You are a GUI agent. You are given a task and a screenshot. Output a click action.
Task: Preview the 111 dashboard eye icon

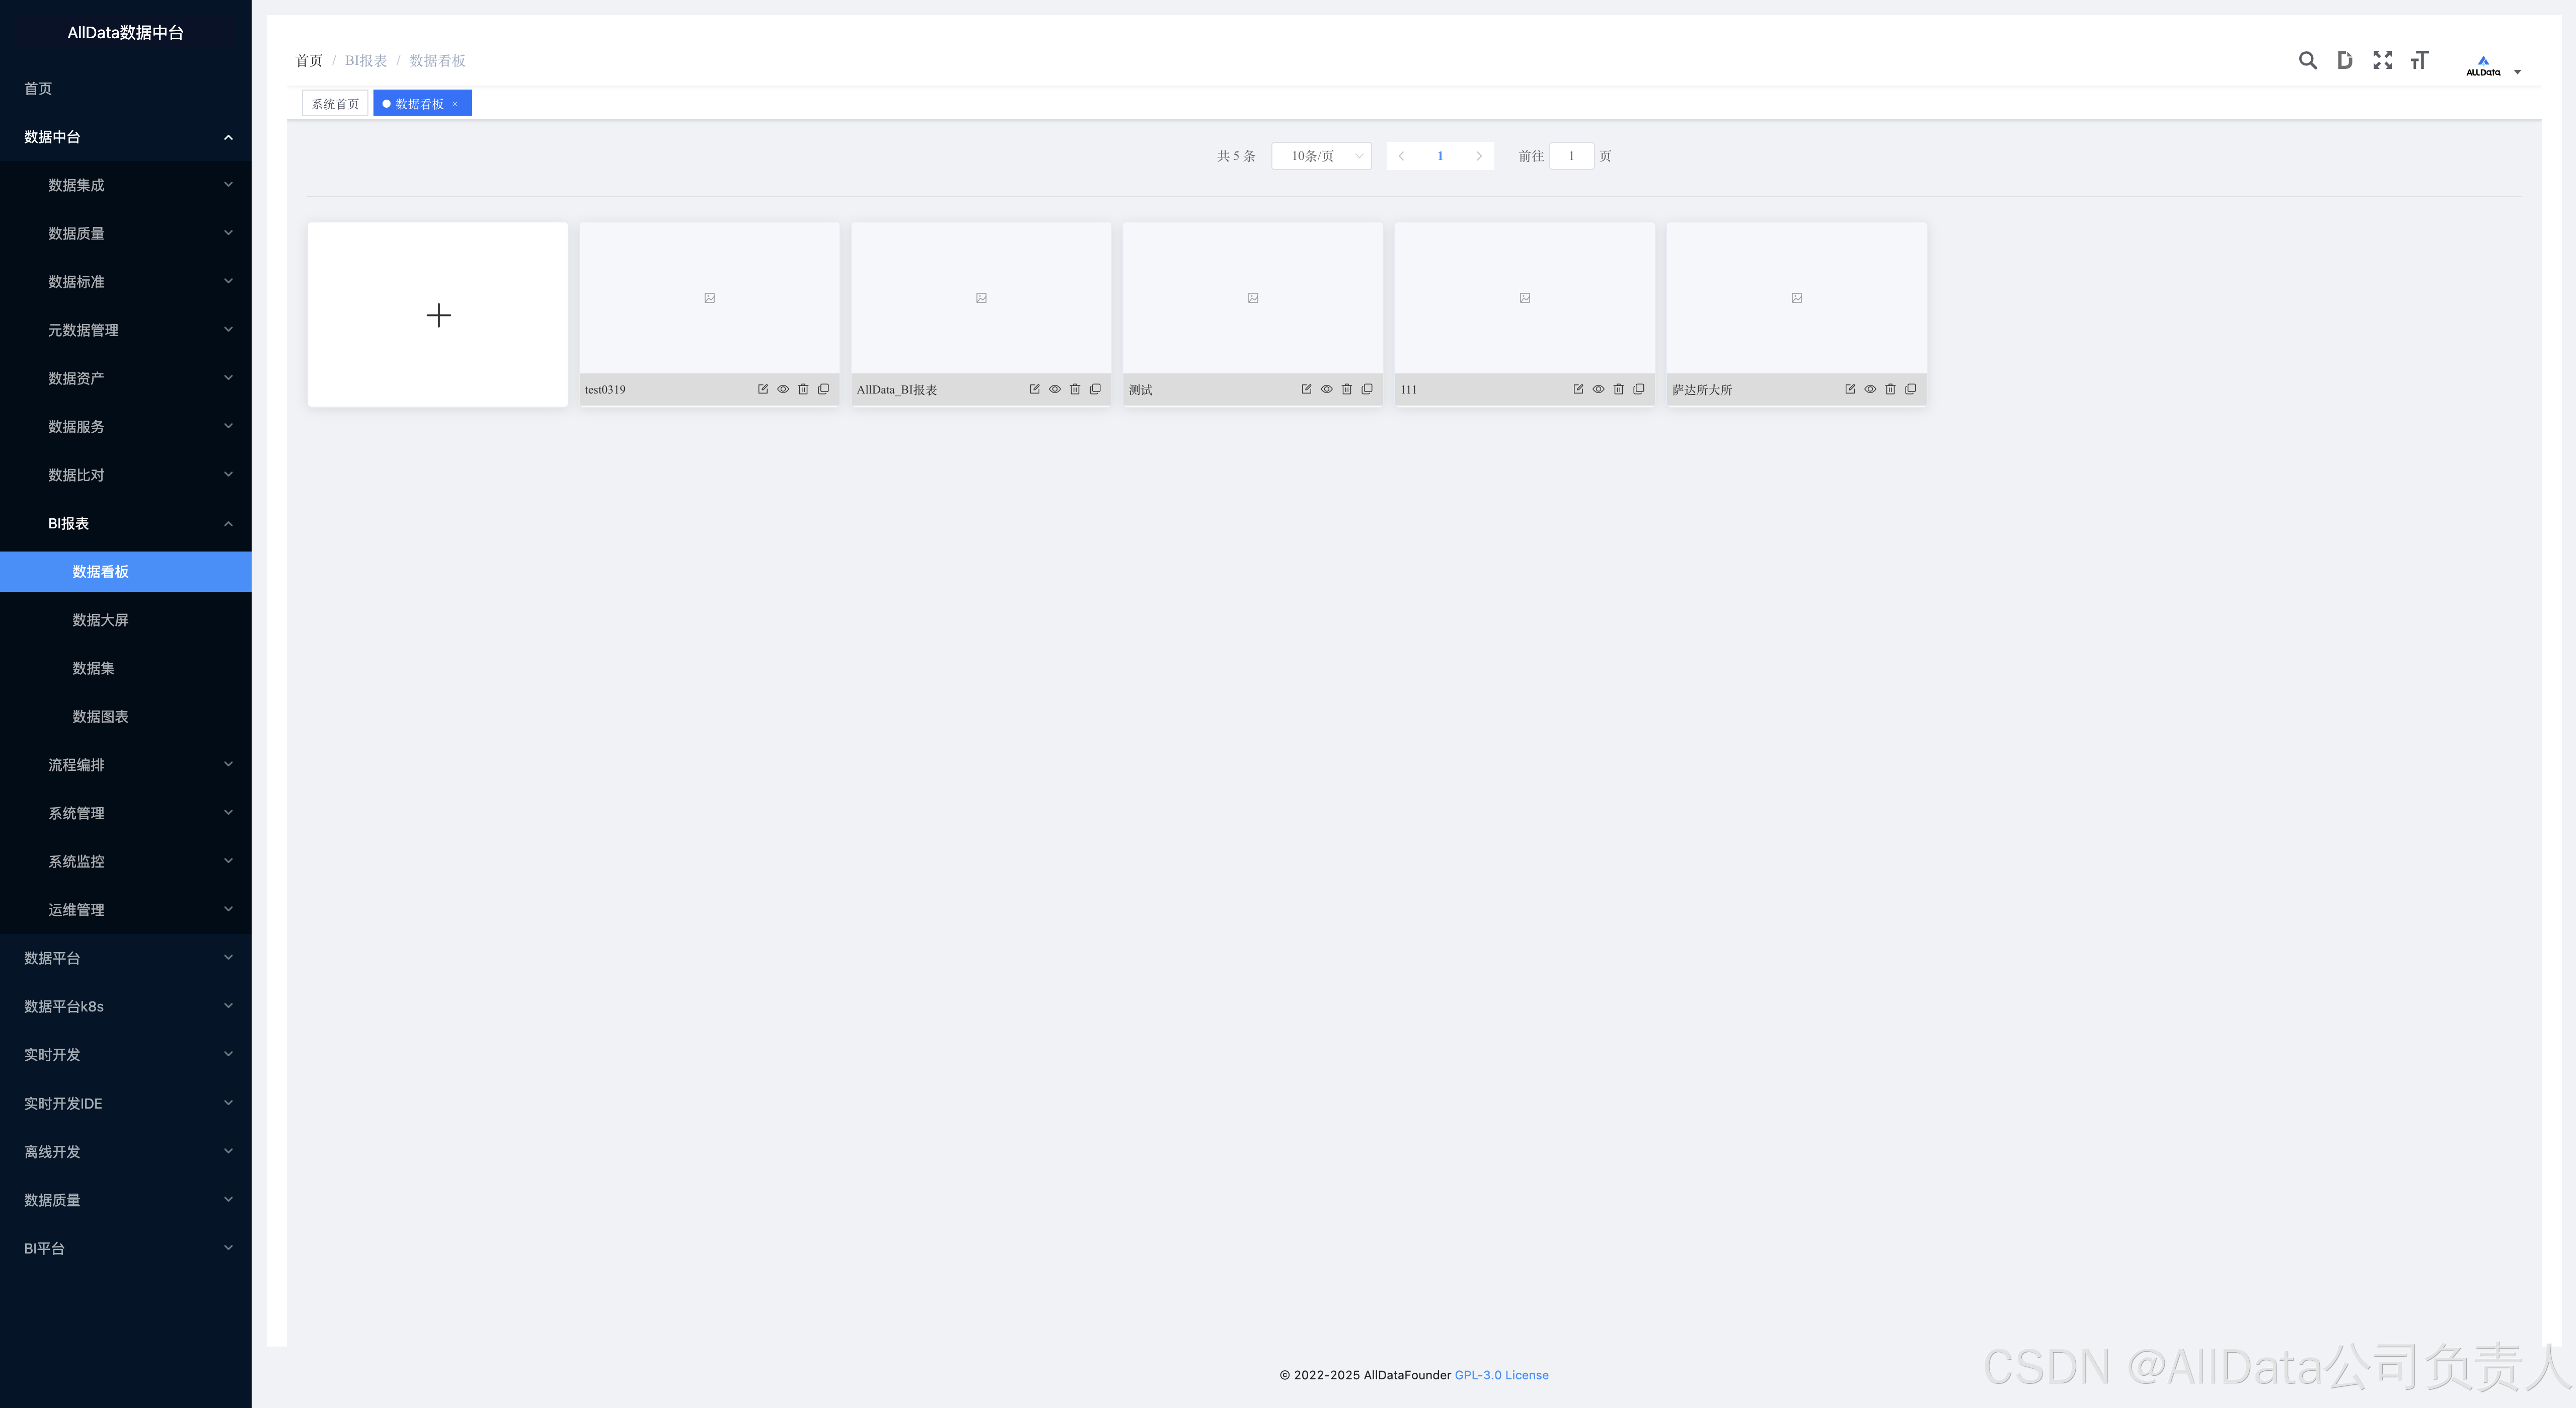coord(1598,389)
